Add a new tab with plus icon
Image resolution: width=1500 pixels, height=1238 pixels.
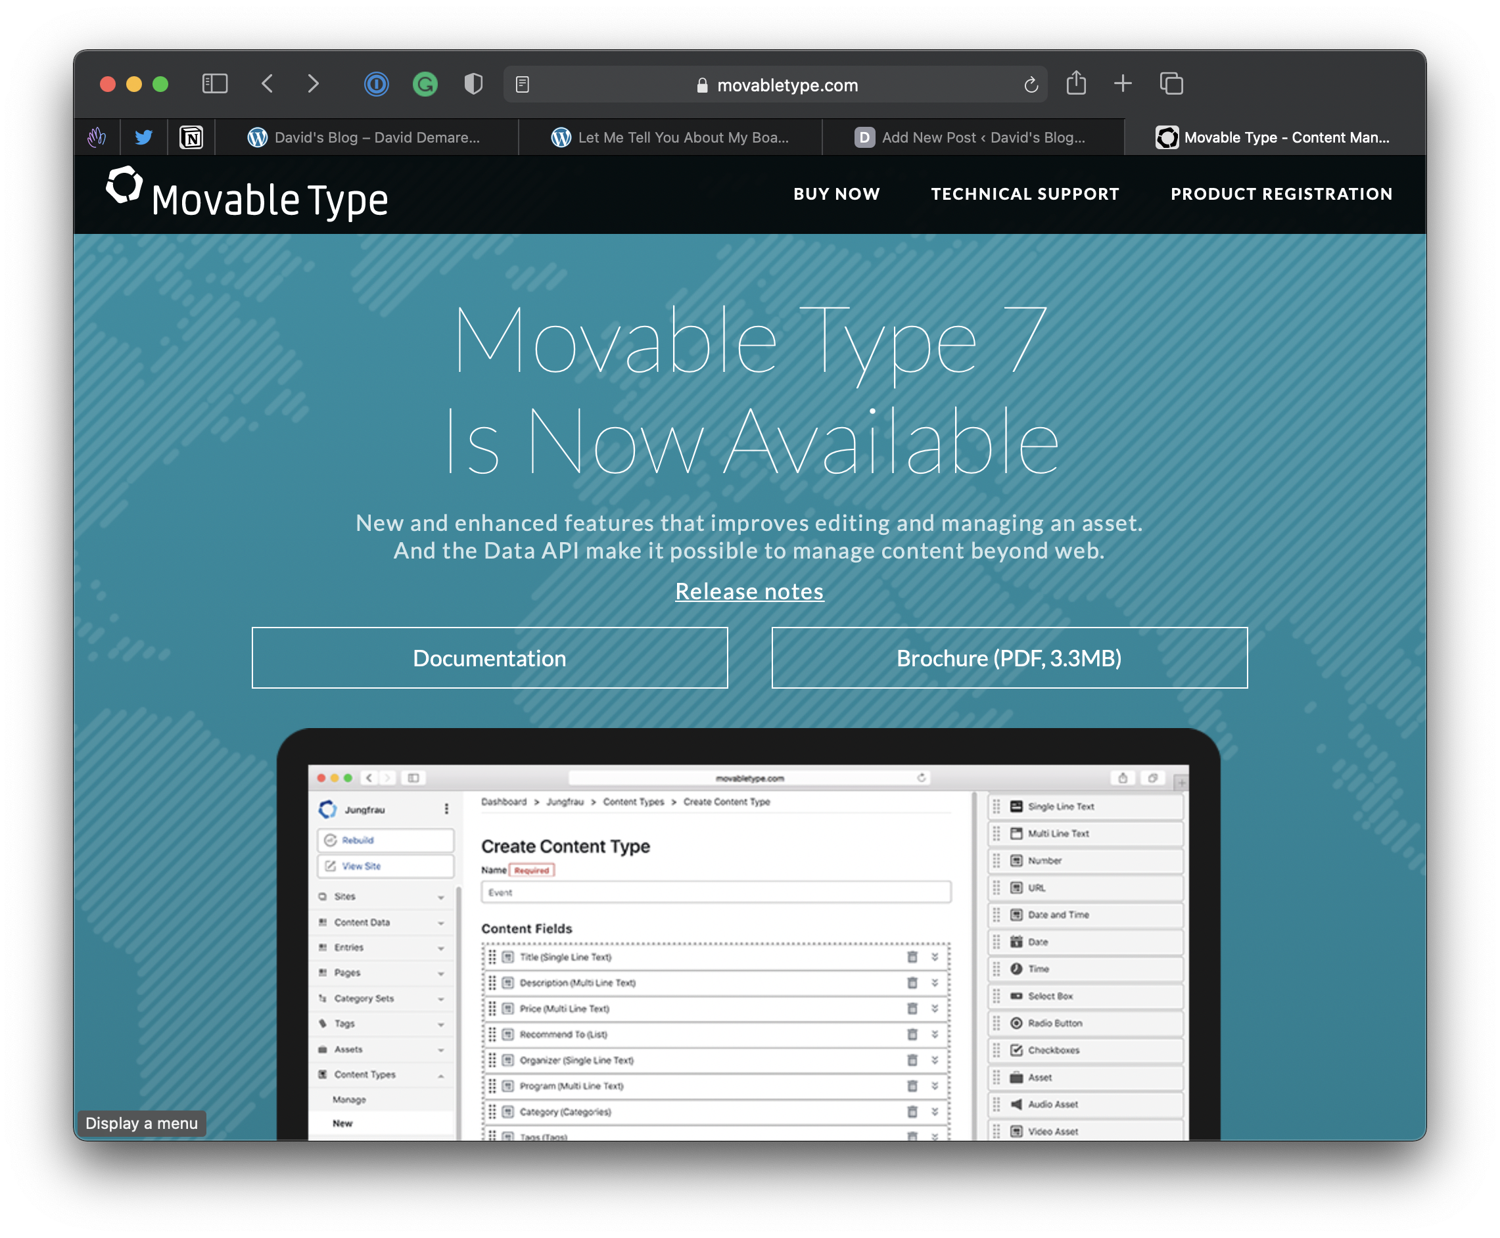coord(1123,83)
